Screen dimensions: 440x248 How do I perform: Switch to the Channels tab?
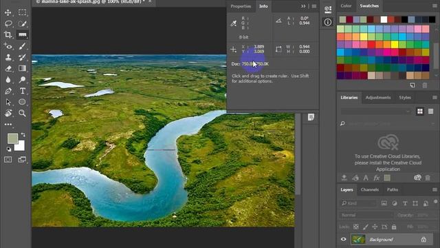click(x=370, y=190)
